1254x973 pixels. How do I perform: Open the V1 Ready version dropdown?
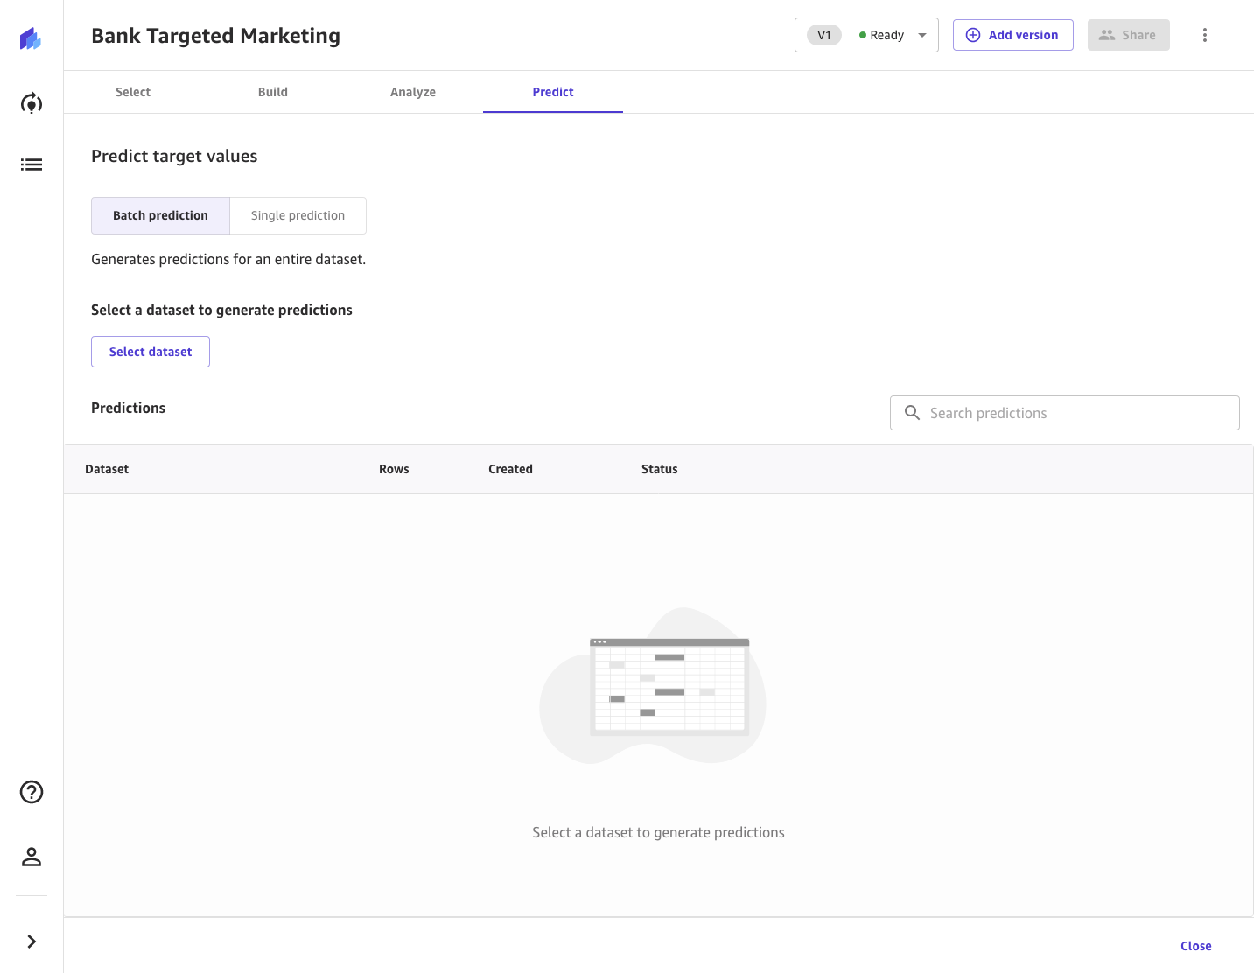pos(866,35)
